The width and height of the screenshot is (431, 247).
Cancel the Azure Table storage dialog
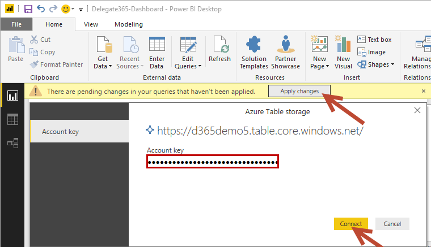pos(392,224)
